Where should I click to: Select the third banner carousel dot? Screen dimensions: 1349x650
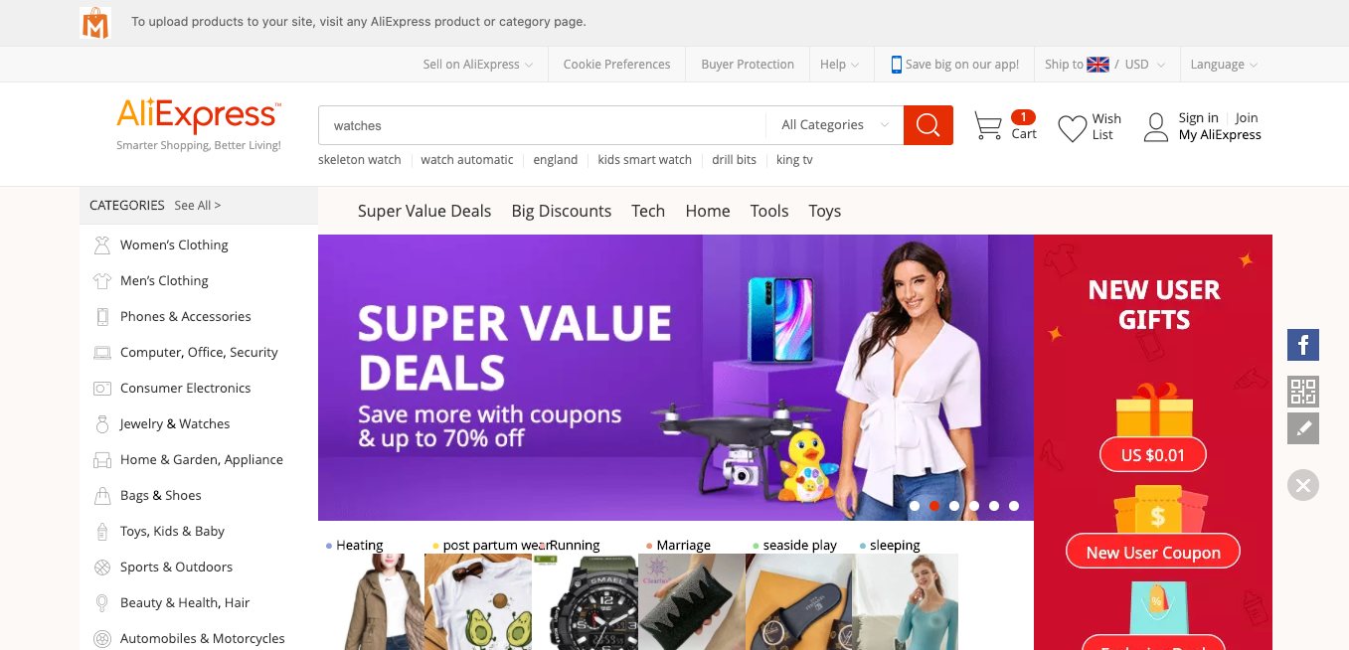pos(954,506)
